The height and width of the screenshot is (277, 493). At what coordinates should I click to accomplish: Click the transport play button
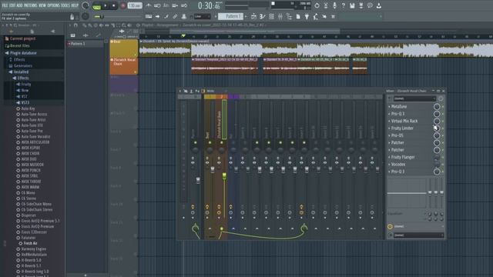106,5
